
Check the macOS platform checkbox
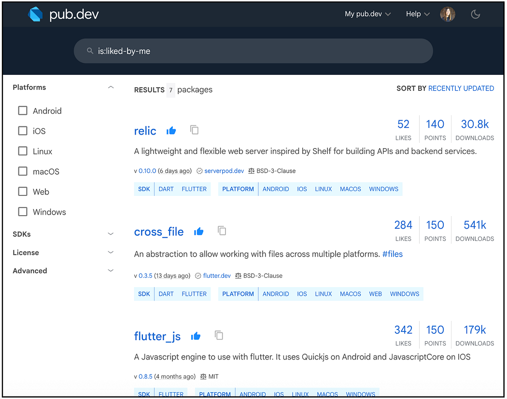pos(22,171)
